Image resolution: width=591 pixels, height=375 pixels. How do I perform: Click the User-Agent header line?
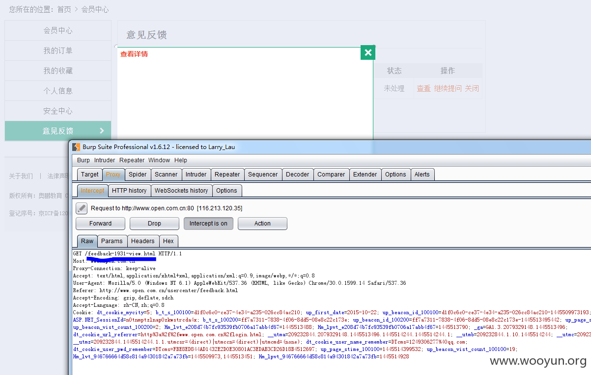coord(239,283)
